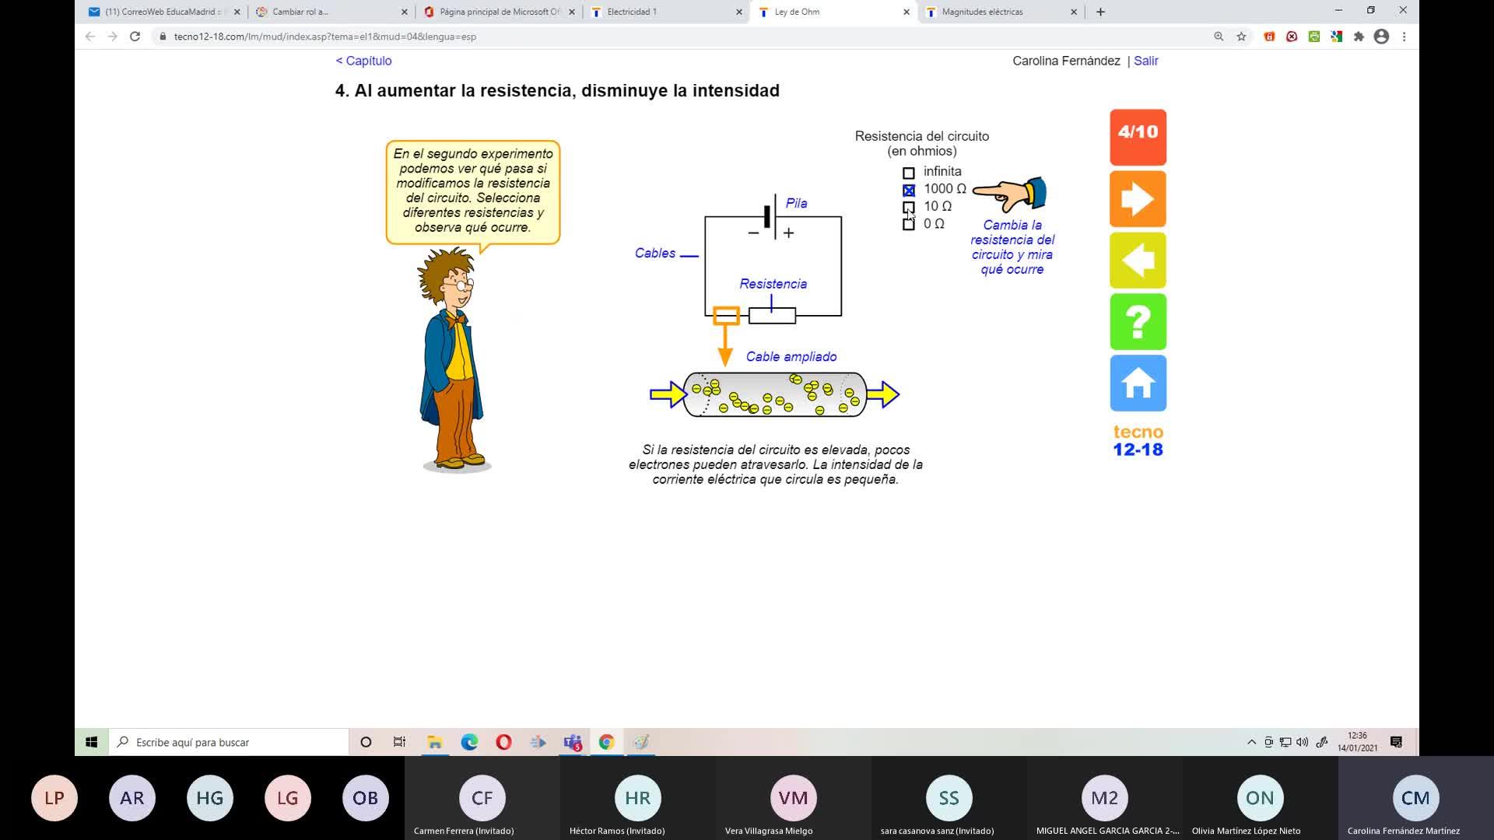Image resolution: width=1494 pixels, height=840 pixels.
Task: Open help with green question mark
Action: [x=1138, y=322]
